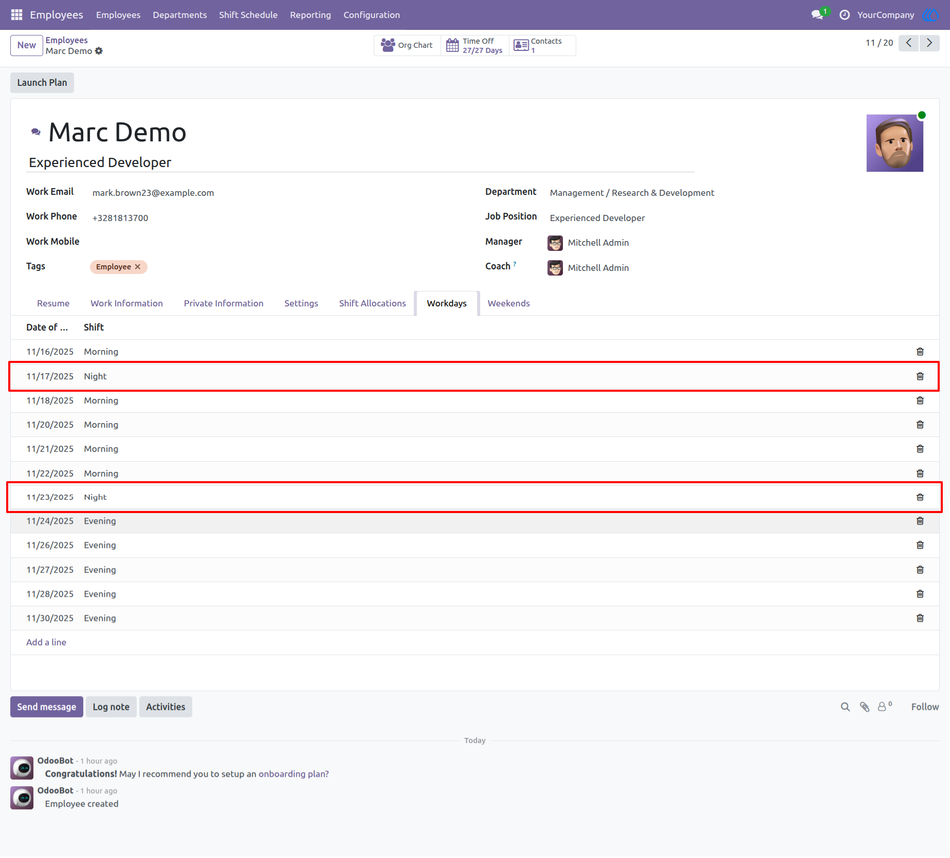Go to the previous employee record
The height and width of the screenshot is (858, 950).
point(908,43)
